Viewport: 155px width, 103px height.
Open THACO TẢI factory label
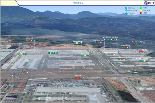coord(29,39)
